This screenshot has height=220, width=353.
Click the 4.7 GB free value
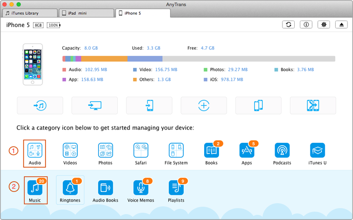208,48
